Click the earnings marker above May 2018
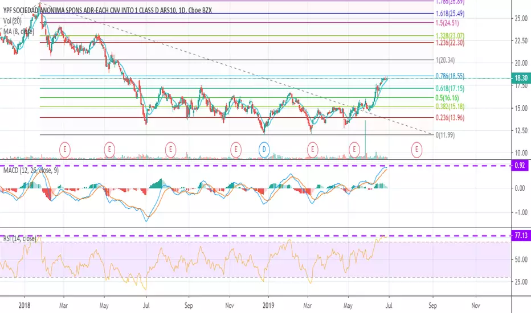531x313 pixels. point(109,149)
